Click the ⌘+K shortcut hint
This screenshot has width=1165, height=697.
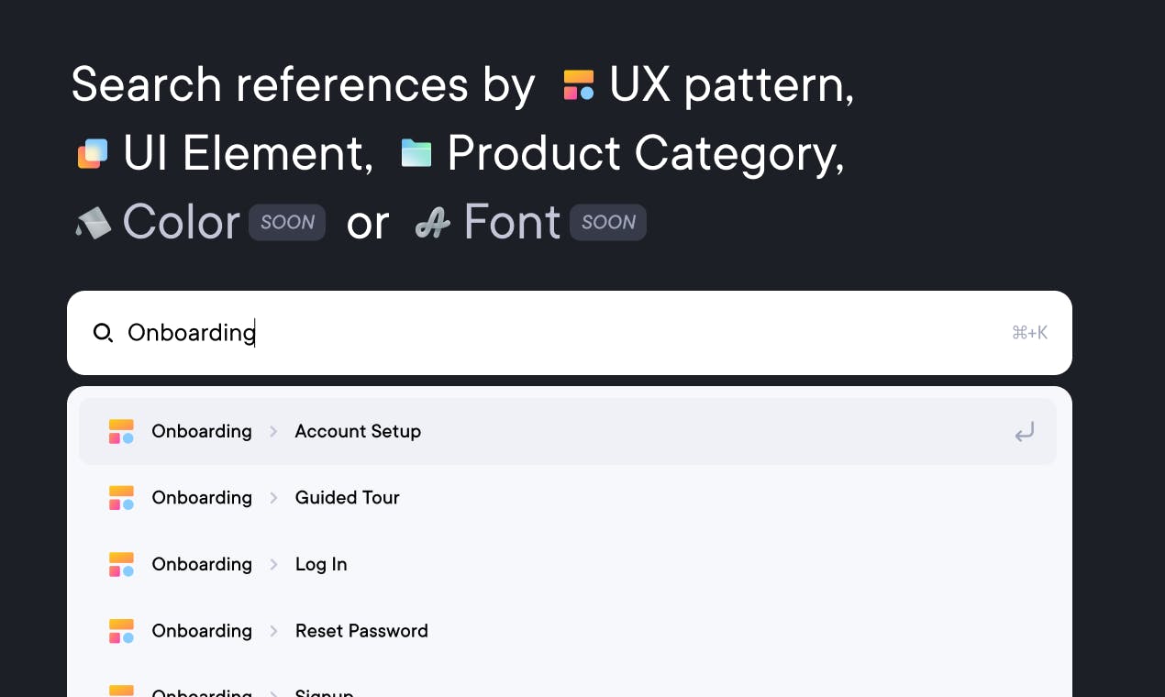(x=1029, y=333)
